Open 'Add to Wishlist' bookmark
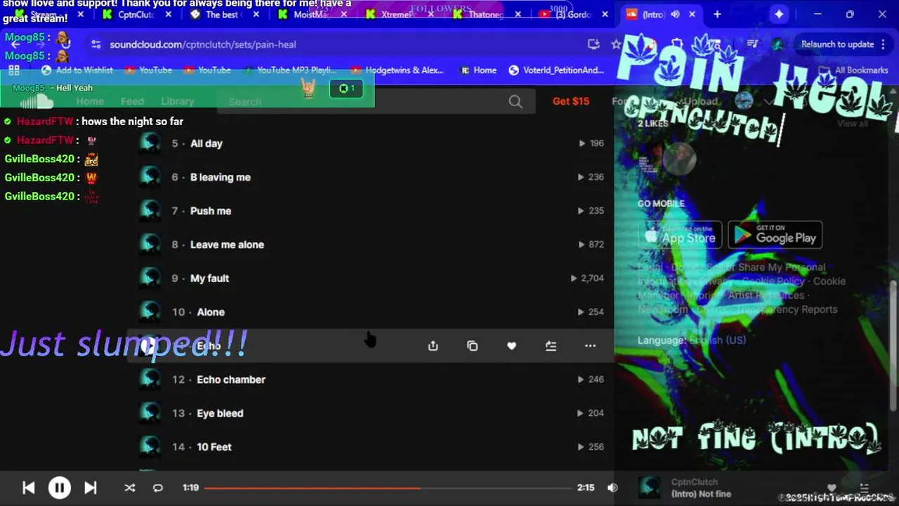Screen dimensions: 899x506 point(77,70)
